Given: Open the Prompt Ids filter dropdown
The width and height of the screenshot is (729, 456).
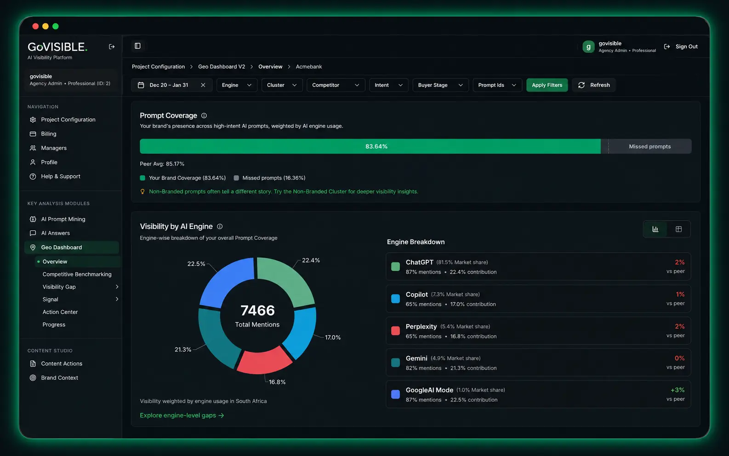Looking at the screenshot, I should pos(497,85).
